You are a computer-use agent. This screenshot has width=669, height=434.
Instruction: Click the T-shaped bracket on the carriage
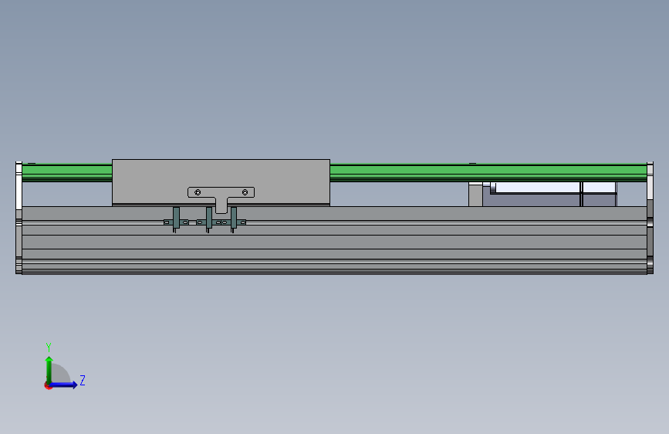point(221,199)
